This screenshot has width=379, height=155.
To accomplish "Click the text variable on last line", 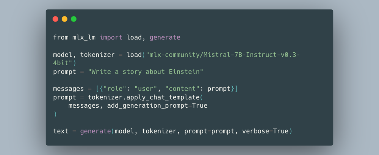I will point(61,131).
